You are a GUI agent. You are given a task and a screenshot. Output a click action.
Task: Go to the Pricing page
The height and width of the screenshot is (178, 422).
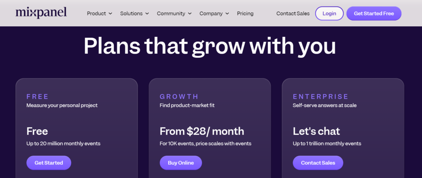coord(245,14)
